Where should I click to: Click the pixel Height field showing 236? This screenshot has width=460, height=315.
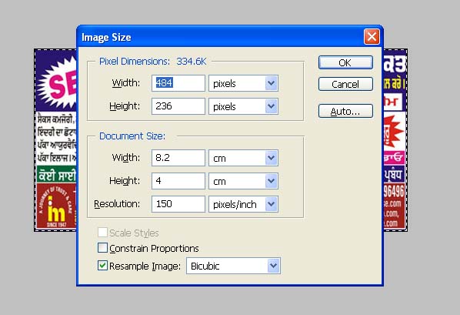tap(178, 106)
